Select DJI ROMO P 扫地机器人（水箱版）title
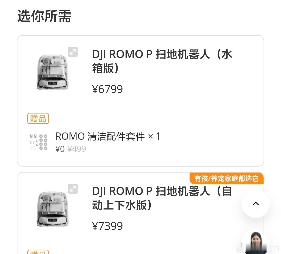Screen dimensions: 281x254 coord(162,61)
